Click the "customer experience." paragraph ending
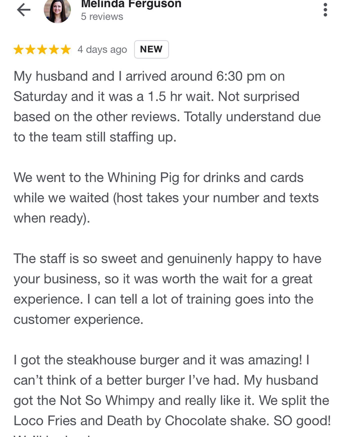349x437 pixels. coord(78,320)
